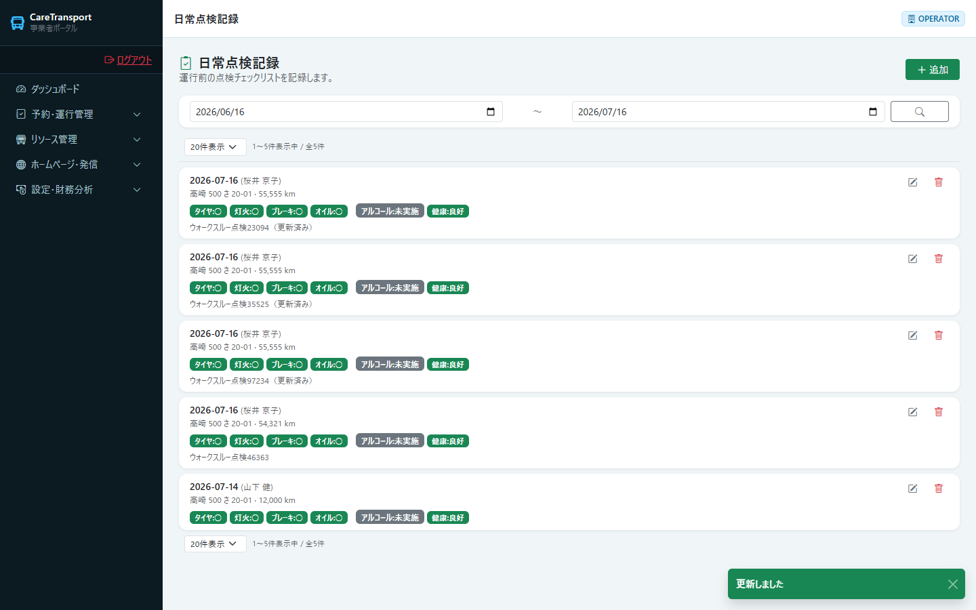Viewport: 976px width, 610px height.
Task: Delete the 点検23094 inspection record
Action: tap(939, 182)
